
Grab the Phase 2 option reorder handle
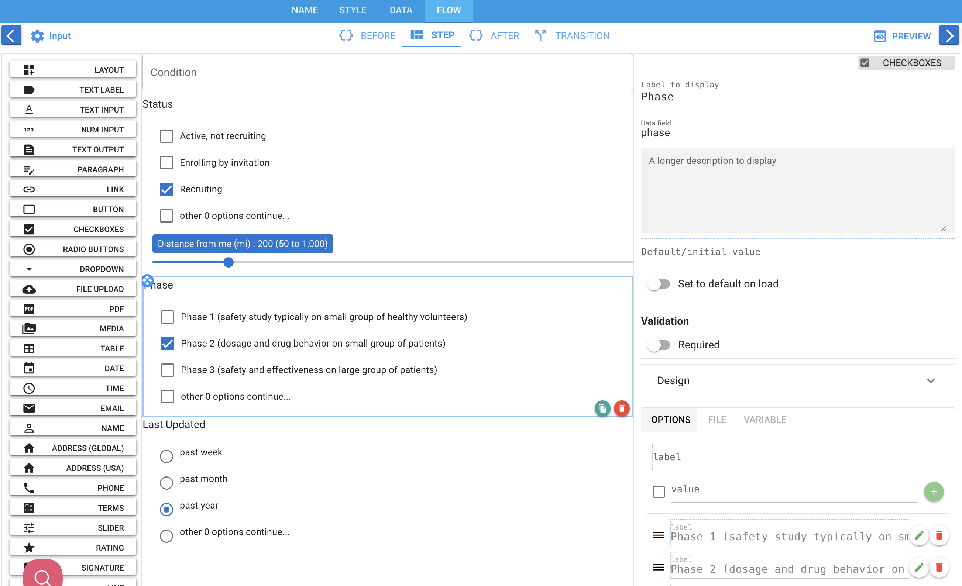[x=658, y=568]
